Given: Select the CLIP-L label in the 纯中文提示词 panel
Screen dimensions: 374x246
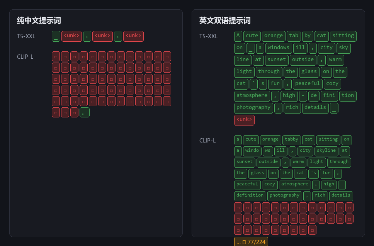Looking at the screenshot, I should point(25,57).
